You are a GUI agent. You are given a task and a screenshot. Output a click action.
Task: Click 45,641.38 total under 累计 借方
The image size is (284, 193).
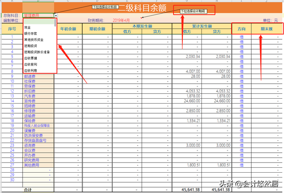[190, 189]
